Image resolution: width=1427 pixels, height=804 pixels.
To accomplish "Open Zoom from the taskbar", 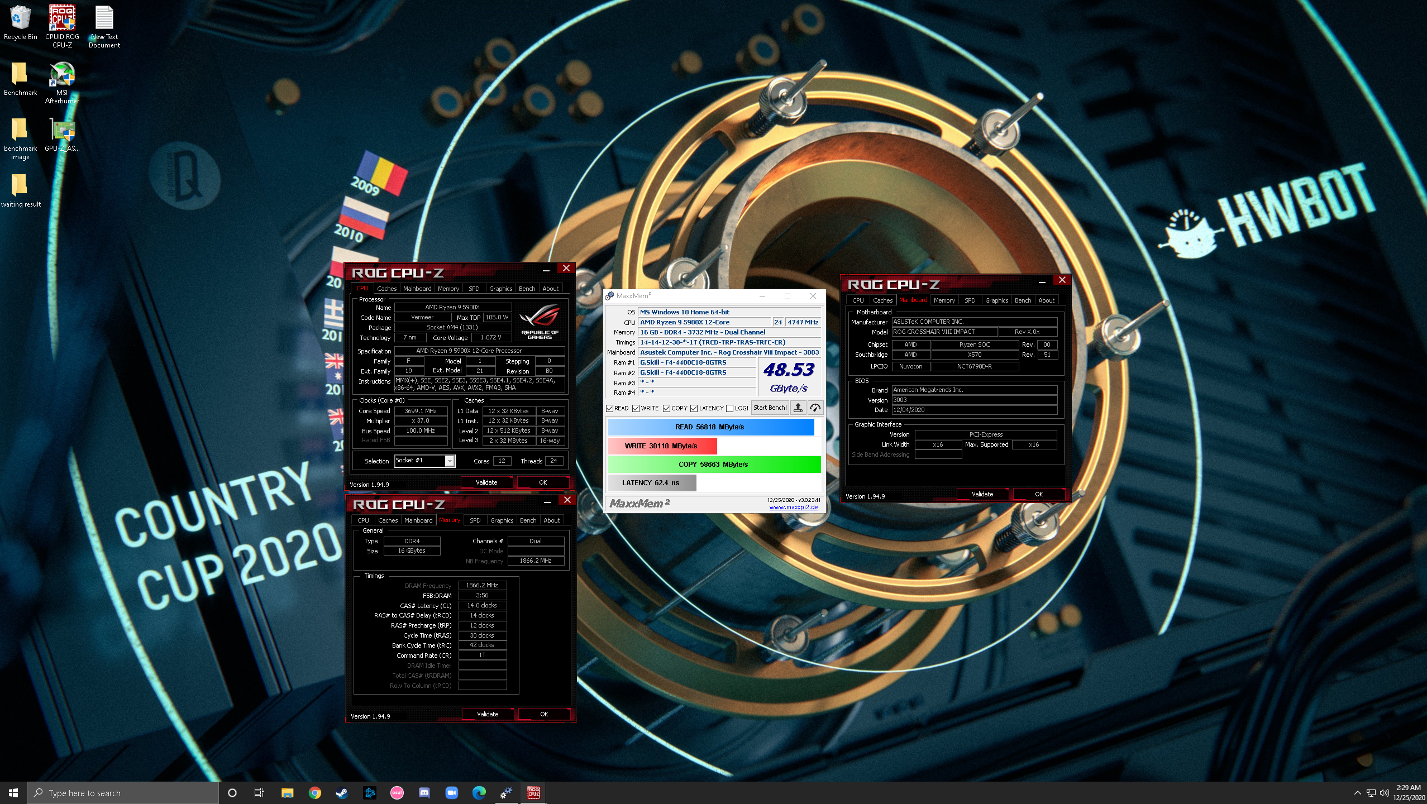I will coord(451,793).
